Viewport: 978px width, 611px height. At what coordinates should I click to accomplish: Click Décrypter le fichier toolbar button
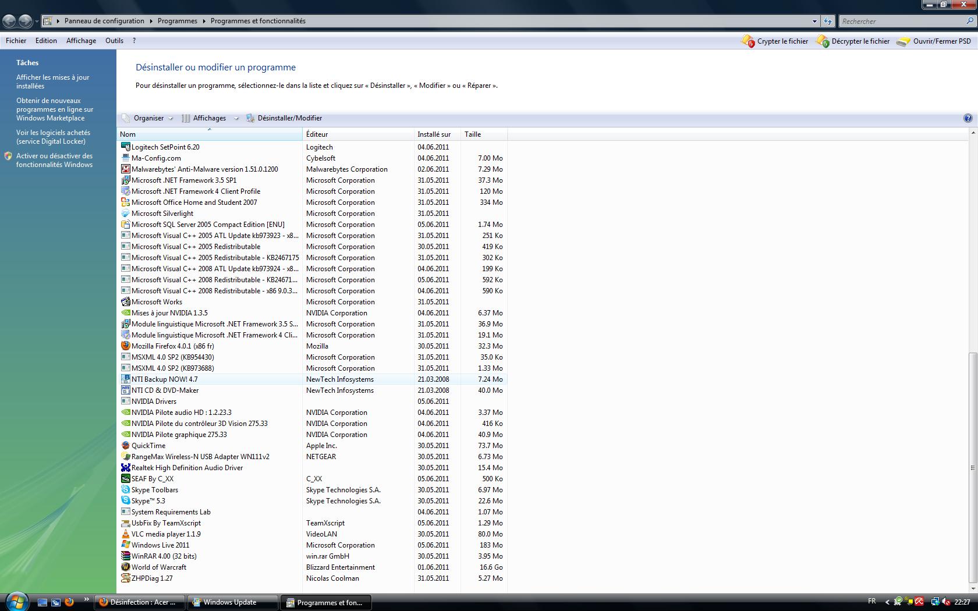click(x=853, y=41)
